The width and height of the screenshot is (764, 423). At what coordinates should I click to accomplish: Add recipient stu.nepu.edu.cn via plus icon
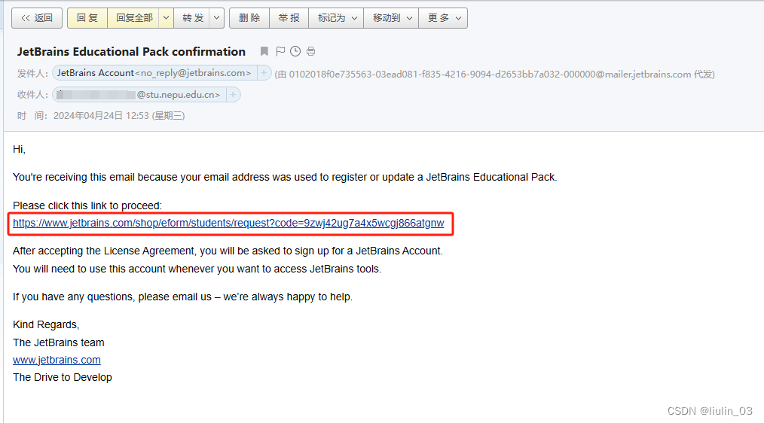click(x=233, y=94)
